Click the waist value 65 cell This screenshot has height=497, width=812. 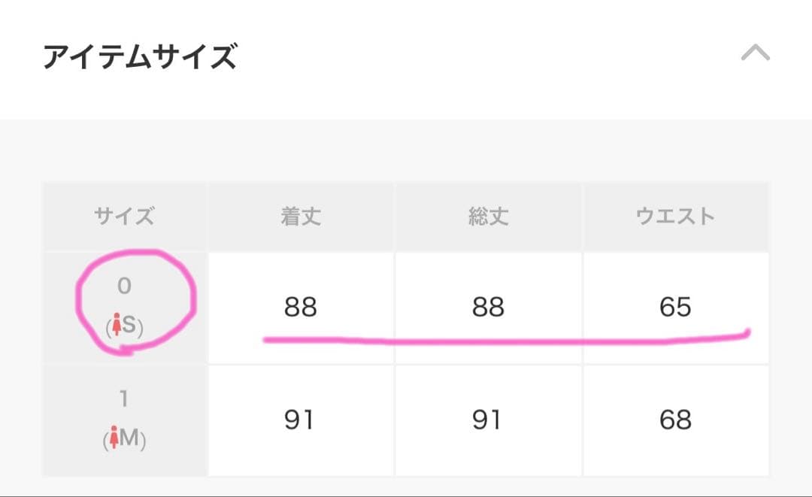(x=675, y=307)
